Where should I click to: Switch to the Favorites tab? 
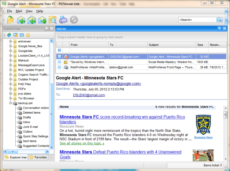[38, 157]
